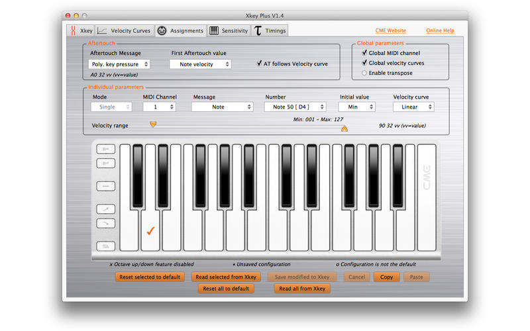Open the CME Website link

390,30
